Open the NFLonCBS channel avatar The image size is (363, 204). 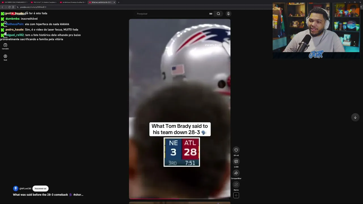(x=16, y=188)
